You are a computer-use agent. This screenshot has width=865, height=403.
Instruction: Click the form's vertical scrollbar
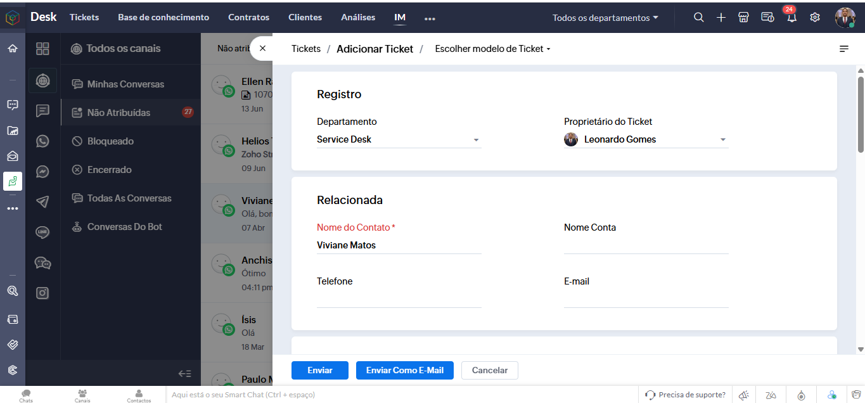tap(861, 114)
